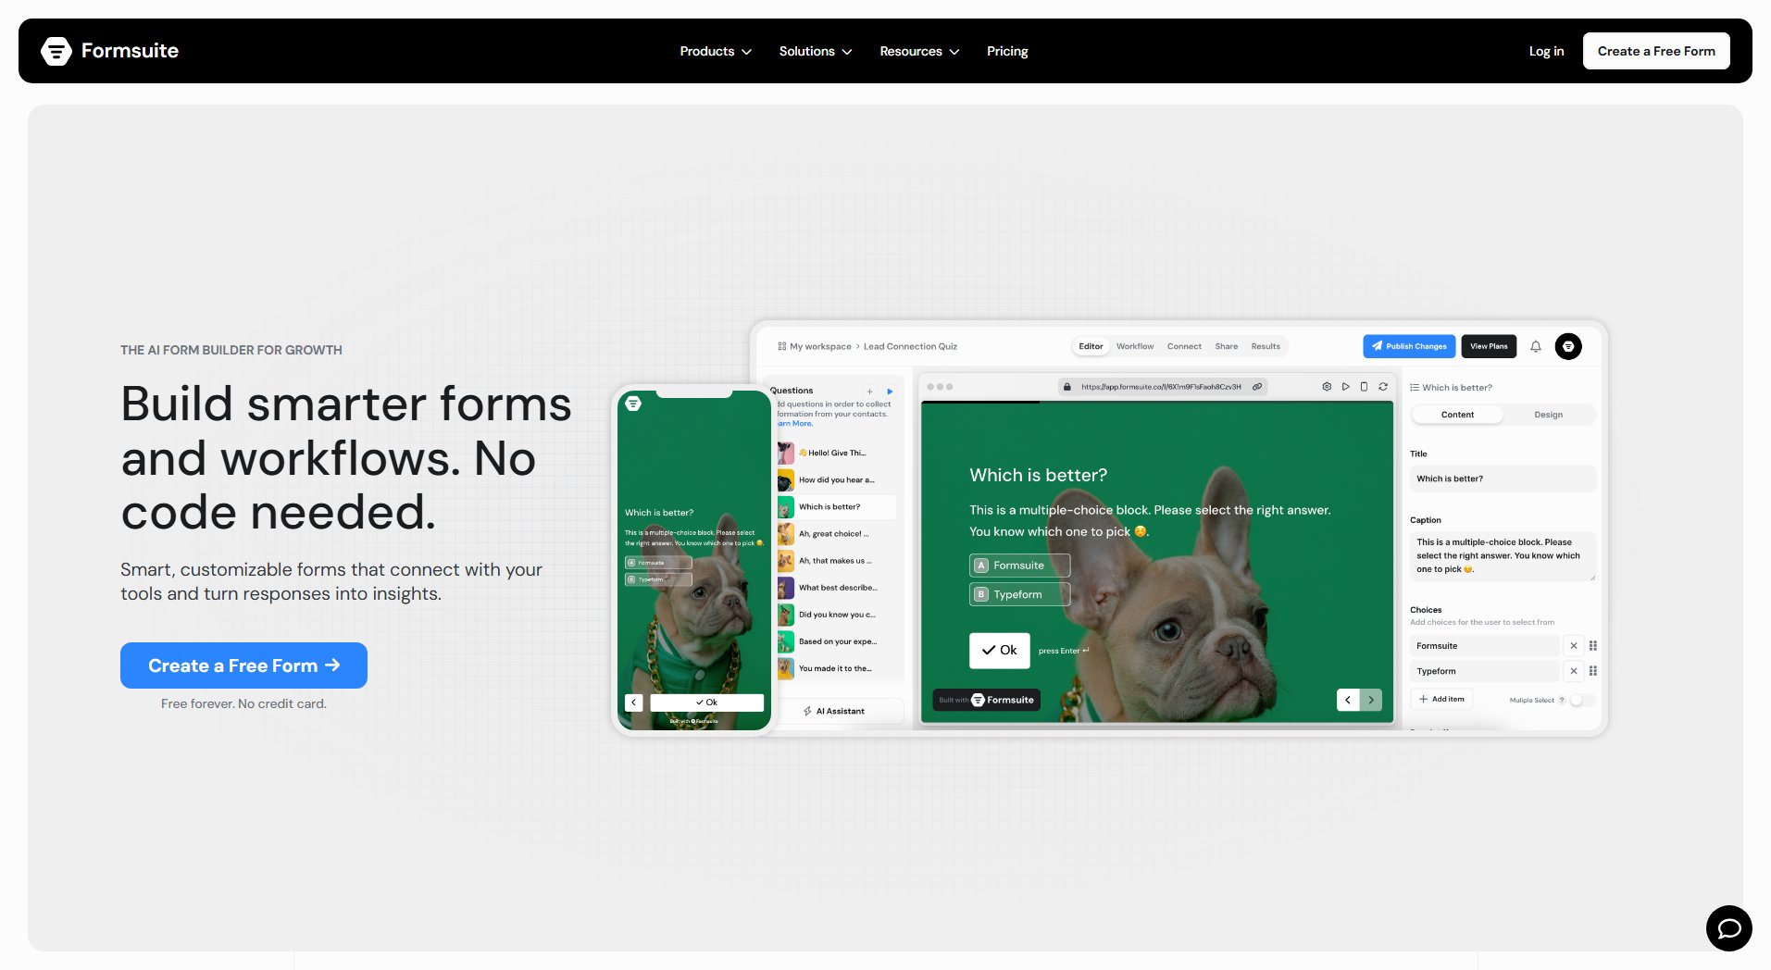Click the blue Create a Free Form button

(x=243, y=665)
